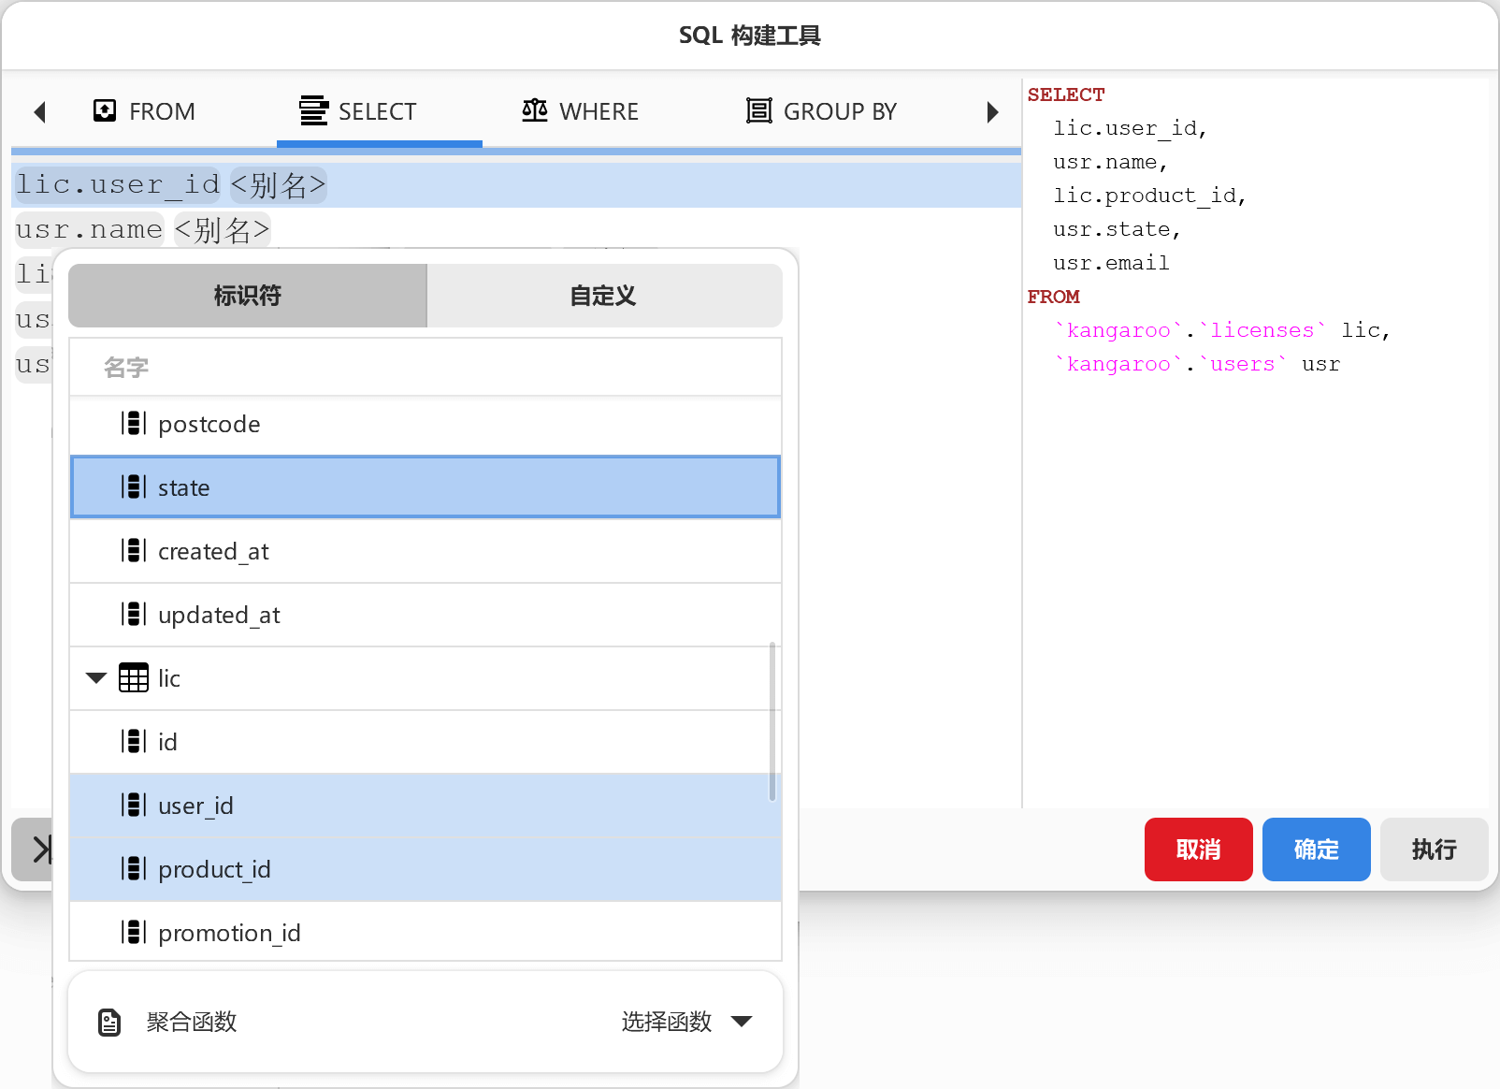The height and width of the screenshot is (1089, 1500).
Task: Click 执行 to run the query
Action: 1434,849
